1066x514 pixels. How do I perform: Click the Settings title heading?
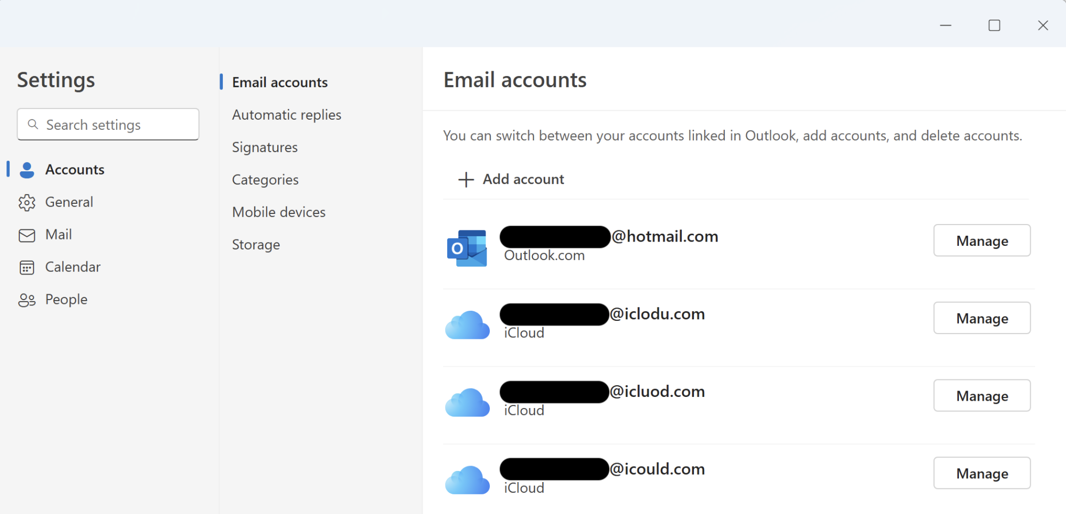coord(56,80)
